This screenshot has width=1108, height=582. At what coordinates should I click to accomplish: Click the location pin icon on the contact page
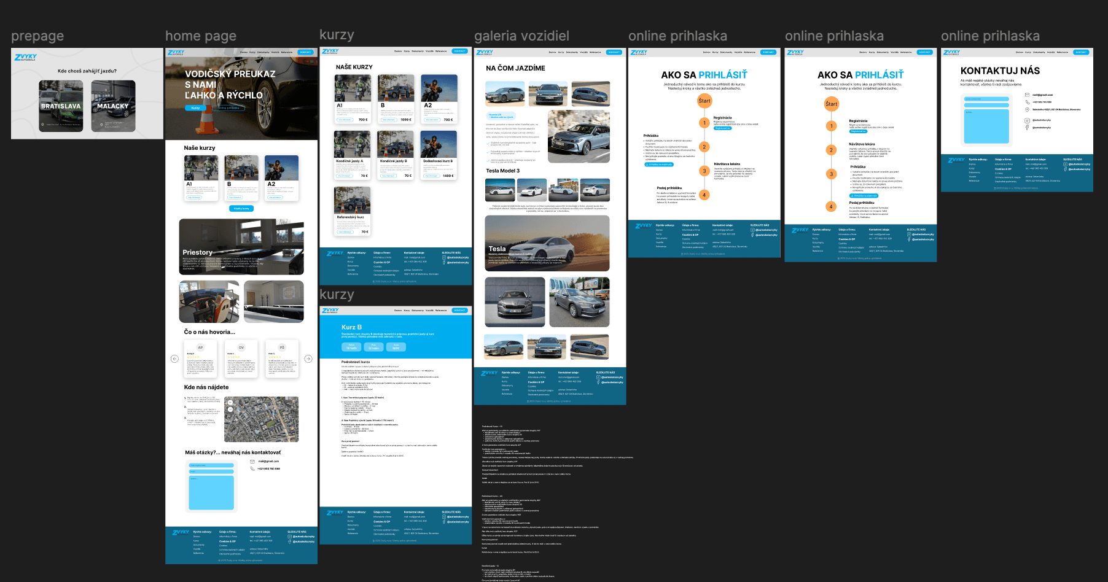click(1027, 109)
